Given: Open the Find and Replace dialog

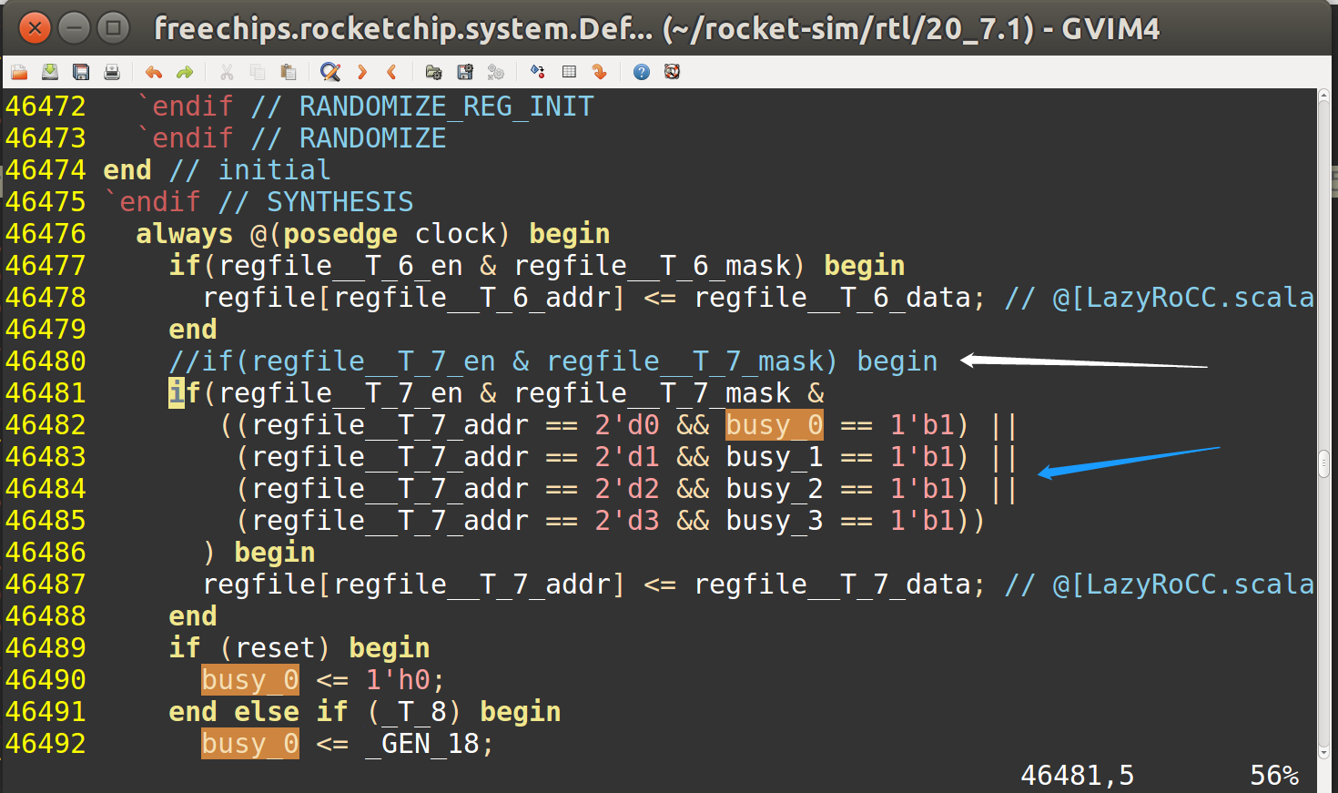Looking at the screenshot, I should pos(329,72).
